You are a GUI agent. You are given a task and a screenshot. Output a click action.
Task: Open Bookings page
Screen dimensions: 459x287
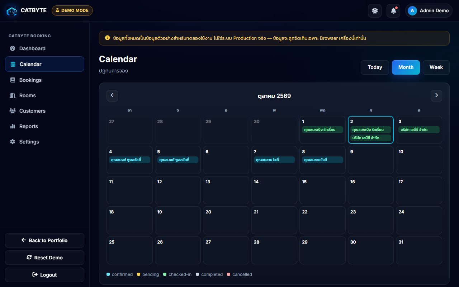point(44,80)
